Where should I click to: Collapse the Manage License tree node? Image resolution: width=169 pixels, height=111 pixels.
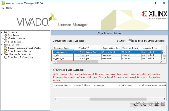[2, 45]
